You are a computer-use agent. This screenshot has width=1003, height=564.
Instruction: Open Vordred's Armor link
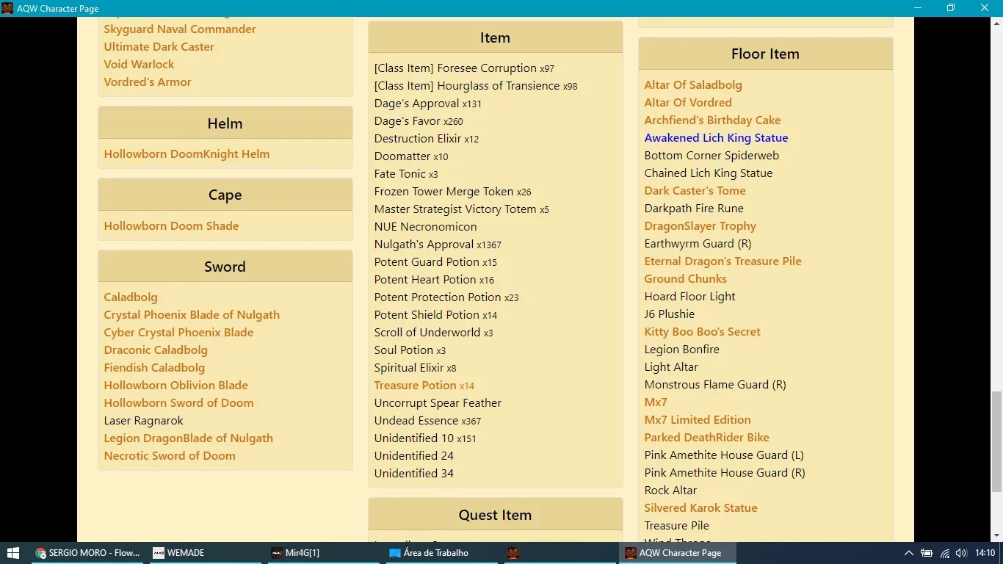[x=147, y=82]
